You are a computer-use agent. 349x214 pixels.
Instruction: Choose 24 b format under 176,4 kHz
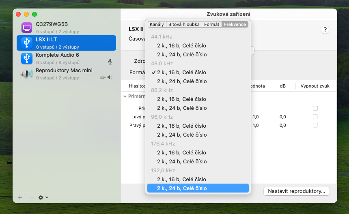pos(198,161)
